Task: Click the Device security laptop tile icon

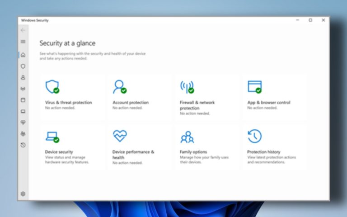Action: click(x=52, y=137)
